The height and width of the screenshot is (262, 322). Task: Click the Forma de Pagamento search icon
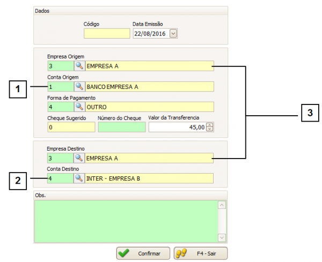coord(79,107)
